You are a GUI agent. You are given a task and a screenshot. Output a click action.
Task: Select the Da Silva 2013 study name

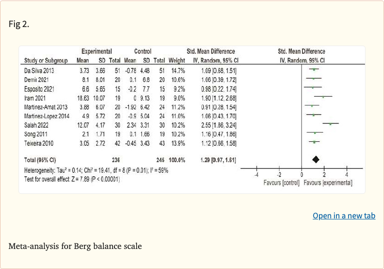(x=39, y=70)
